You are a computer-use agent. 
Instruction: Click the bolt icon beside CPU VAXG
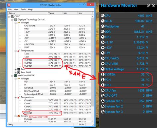tap(103, 58)
